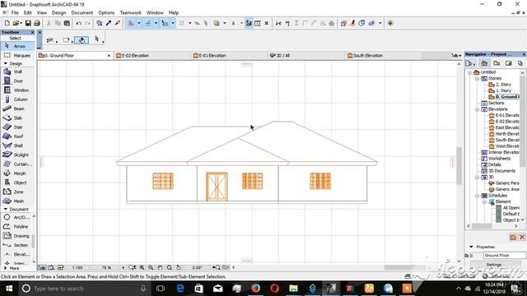Toggle the Quick Options bar button
The height and width of the screenshot is (296, 527).
tap(42, 267)
